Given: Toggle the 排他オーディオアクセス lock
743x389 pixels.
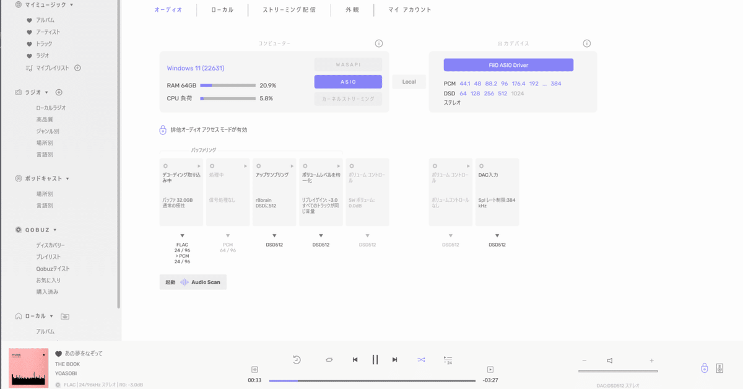Looking at the screenshot, I should coord(163,130).
